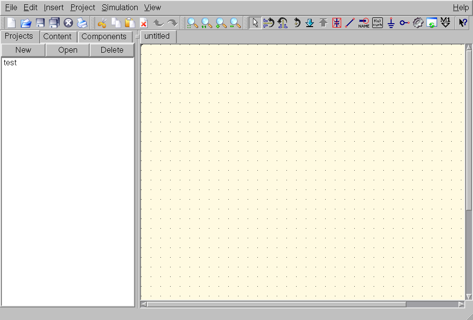473x320 pixels.
Task: Click the save-all documents icon
Action: tap(54, 23)
